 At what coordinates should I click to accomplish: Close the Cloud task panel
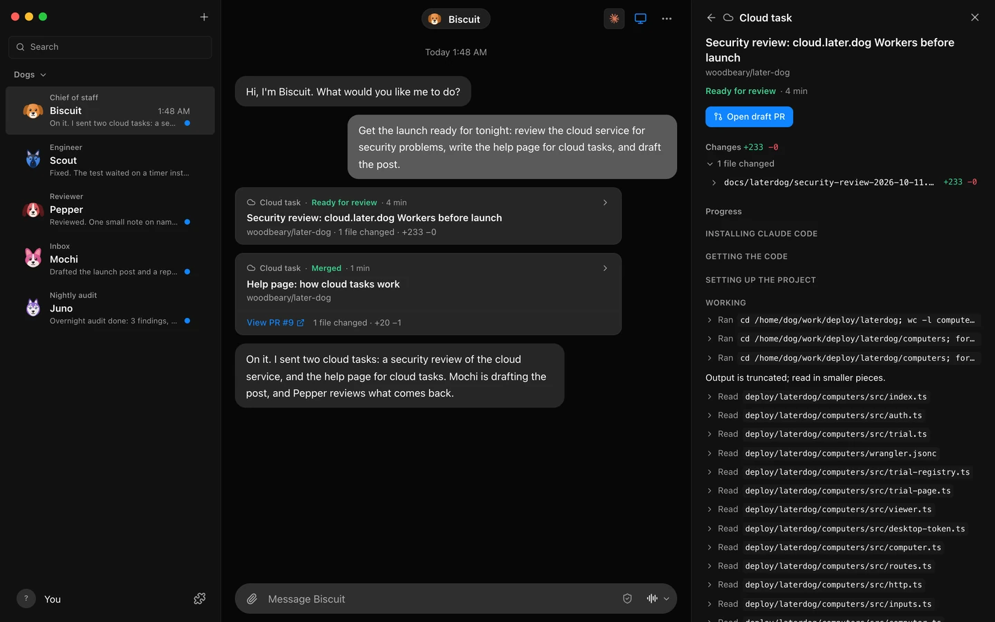pyautogui.click(x=975, y=17)
